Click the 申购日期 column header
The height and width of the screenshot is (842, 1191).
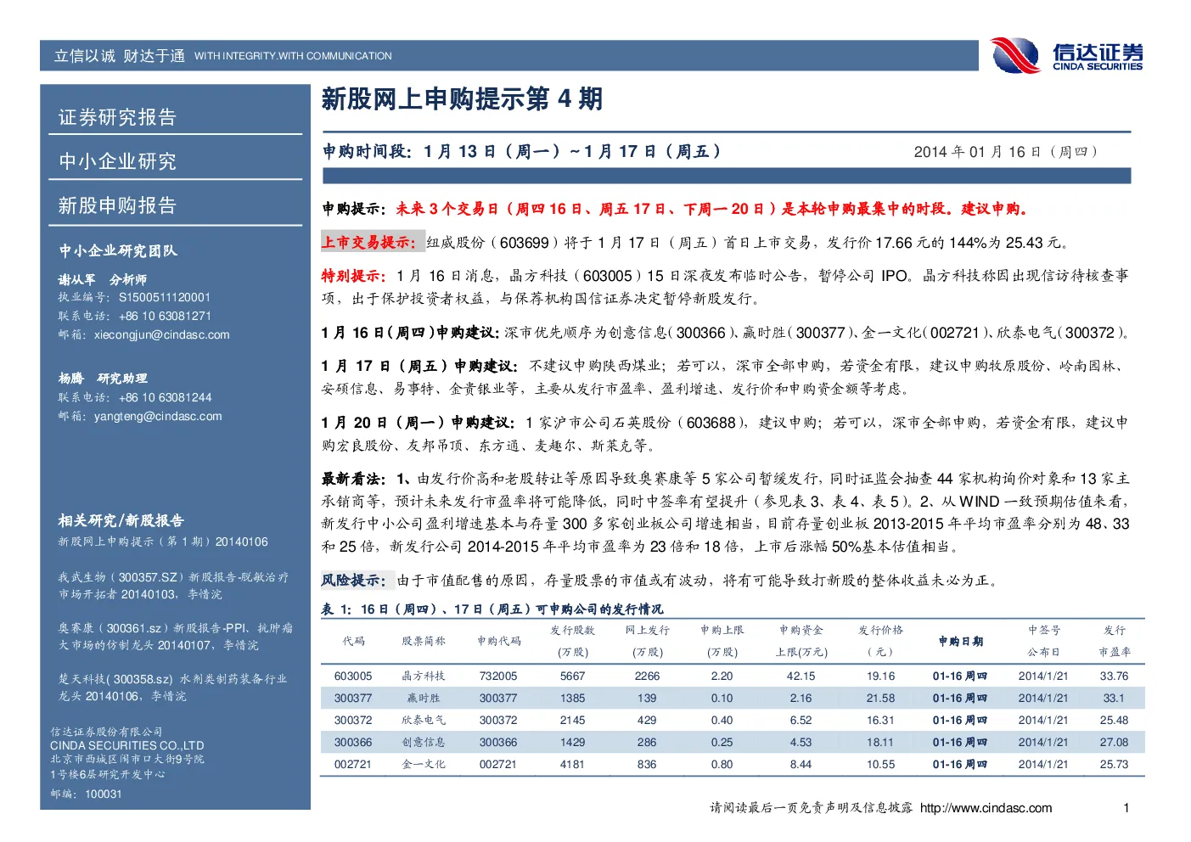[960, 641]
